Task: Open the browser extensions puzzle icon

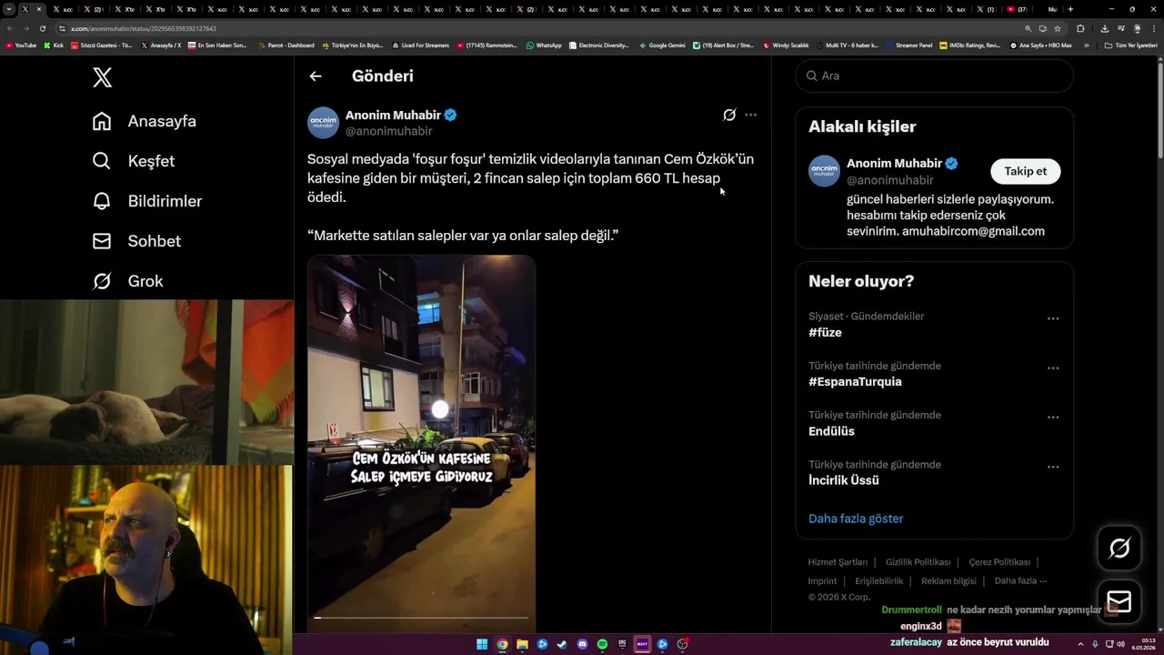Action: pyautogui.click(x=1080, y=28)
